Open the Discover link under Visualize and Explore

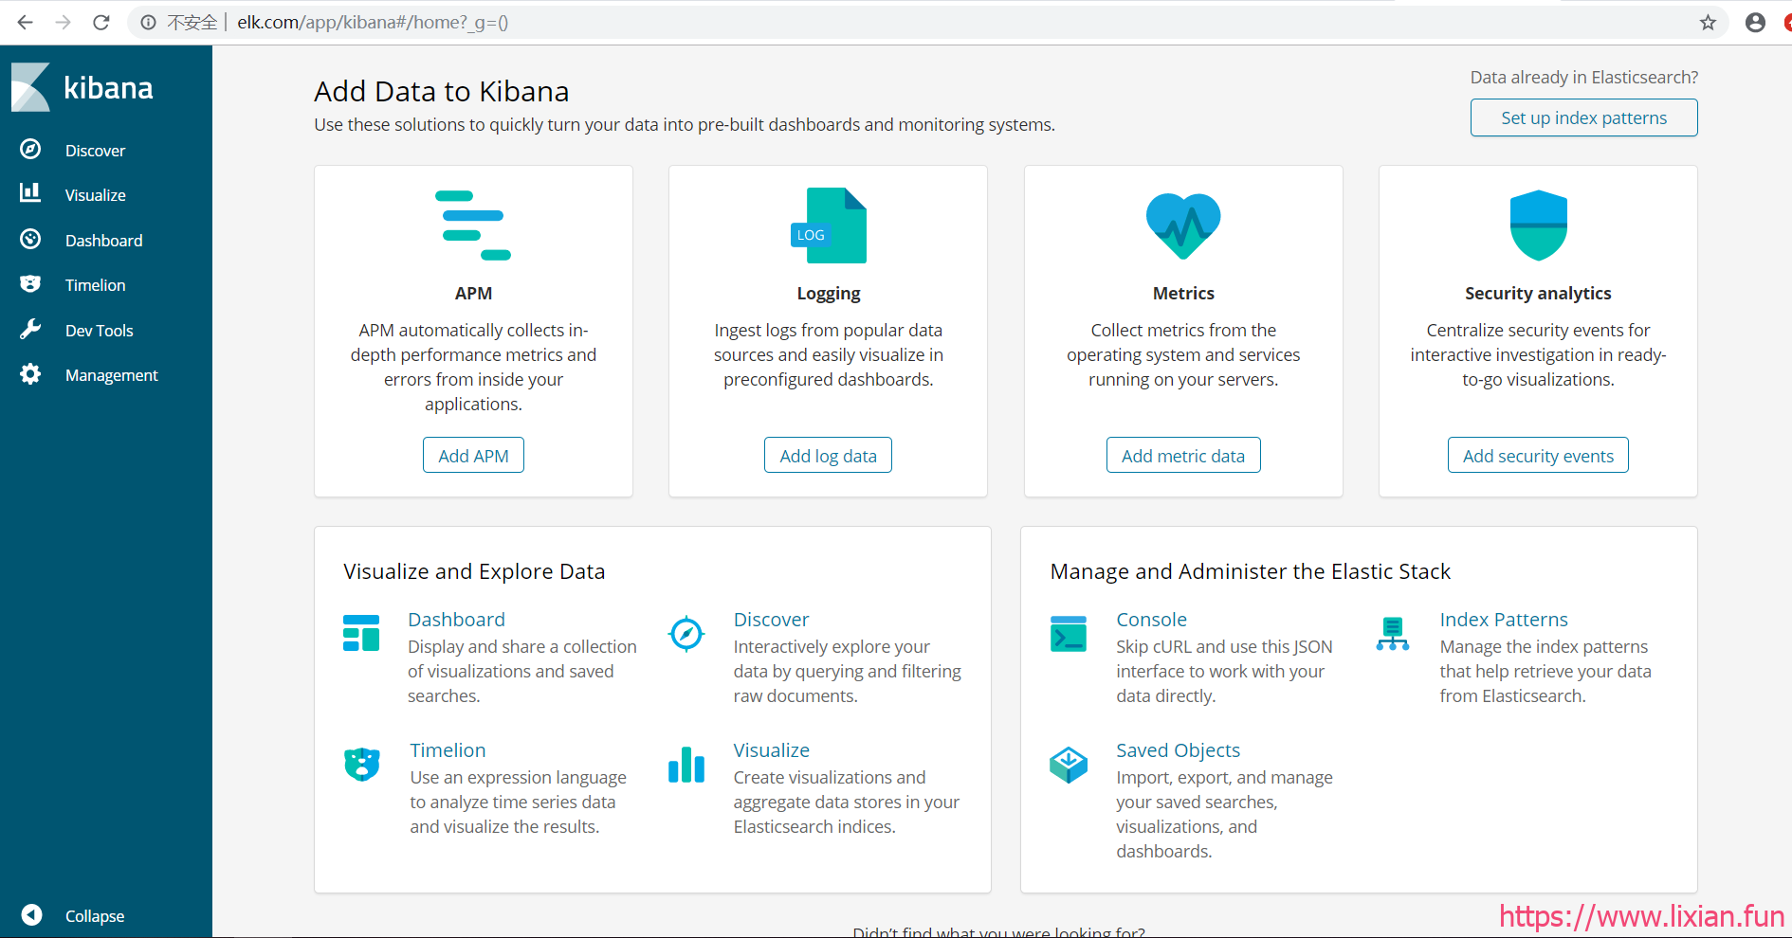click(x=771, y=620)
